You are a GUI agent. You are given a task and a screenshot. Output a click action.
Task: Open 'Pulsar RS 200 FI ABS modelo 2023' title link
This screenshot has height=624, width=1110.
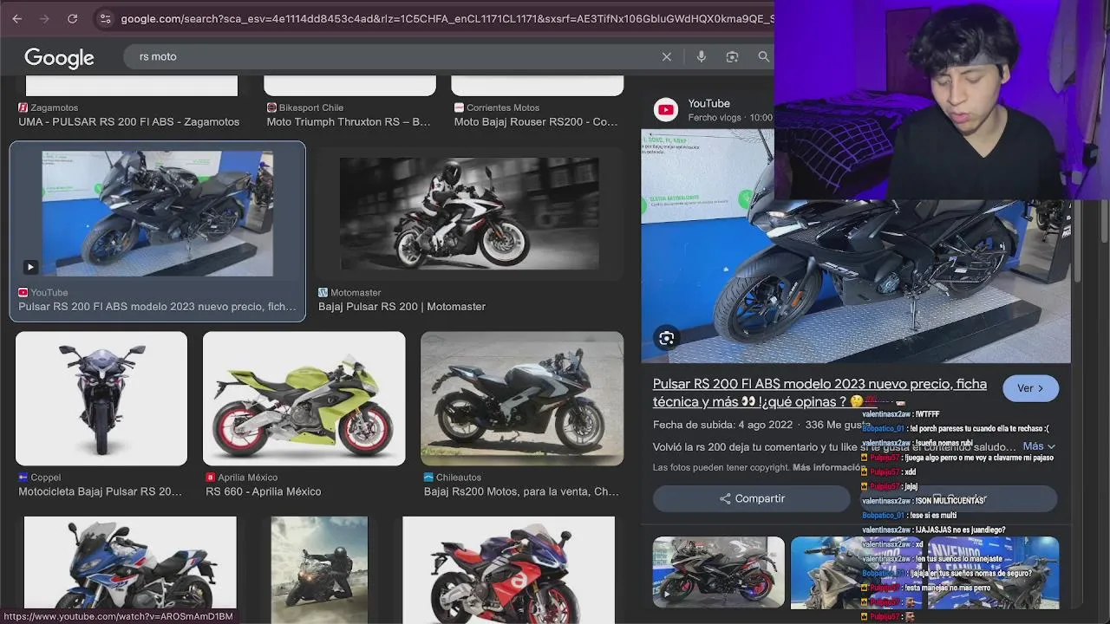click(819, 393)
